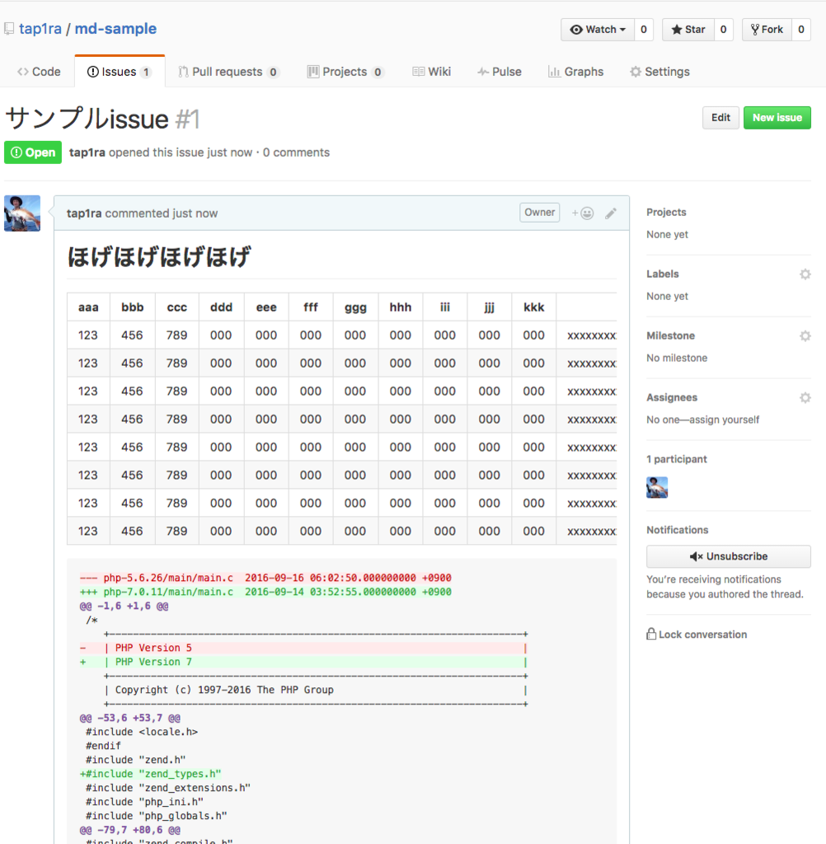The width and height of the screenshot is (826, 844).
Task: Switch to the Pull requests tab
Action: coord(229,72)
